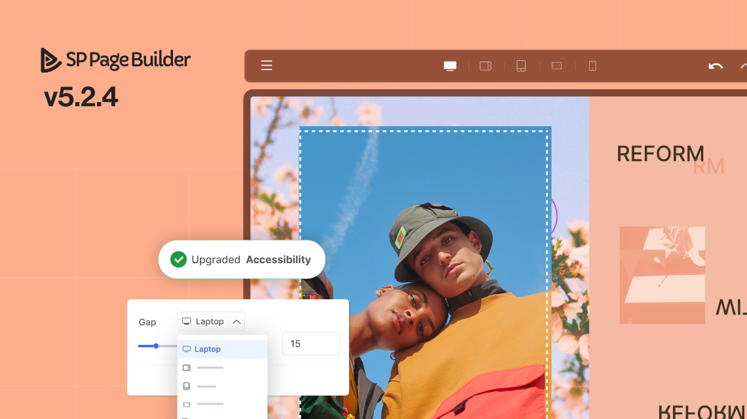Image resolution: width=747 pixels, height=419 pixels.
Task: Switch to desktop device preview icon
Action: pyautogui.click(x=450, y=65)
